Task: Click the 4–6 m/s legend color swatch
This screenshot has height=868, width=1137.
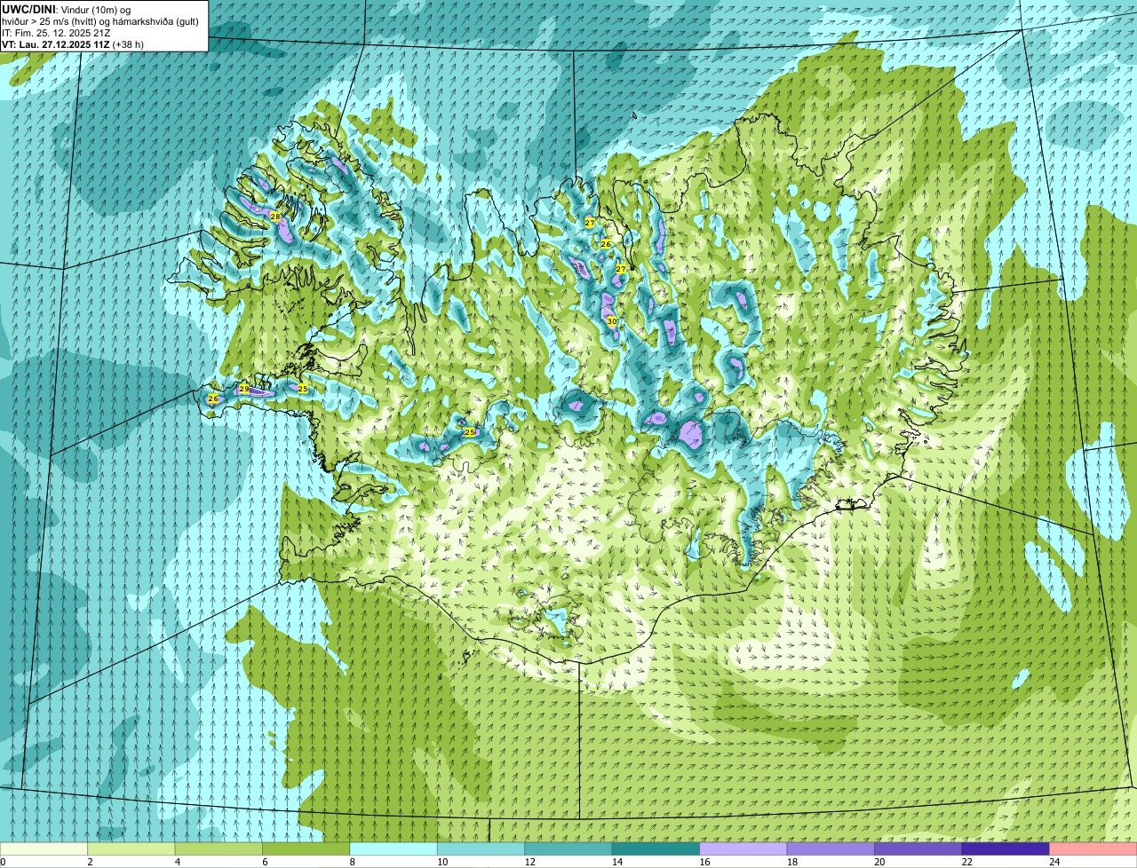Action: [219, 848]
